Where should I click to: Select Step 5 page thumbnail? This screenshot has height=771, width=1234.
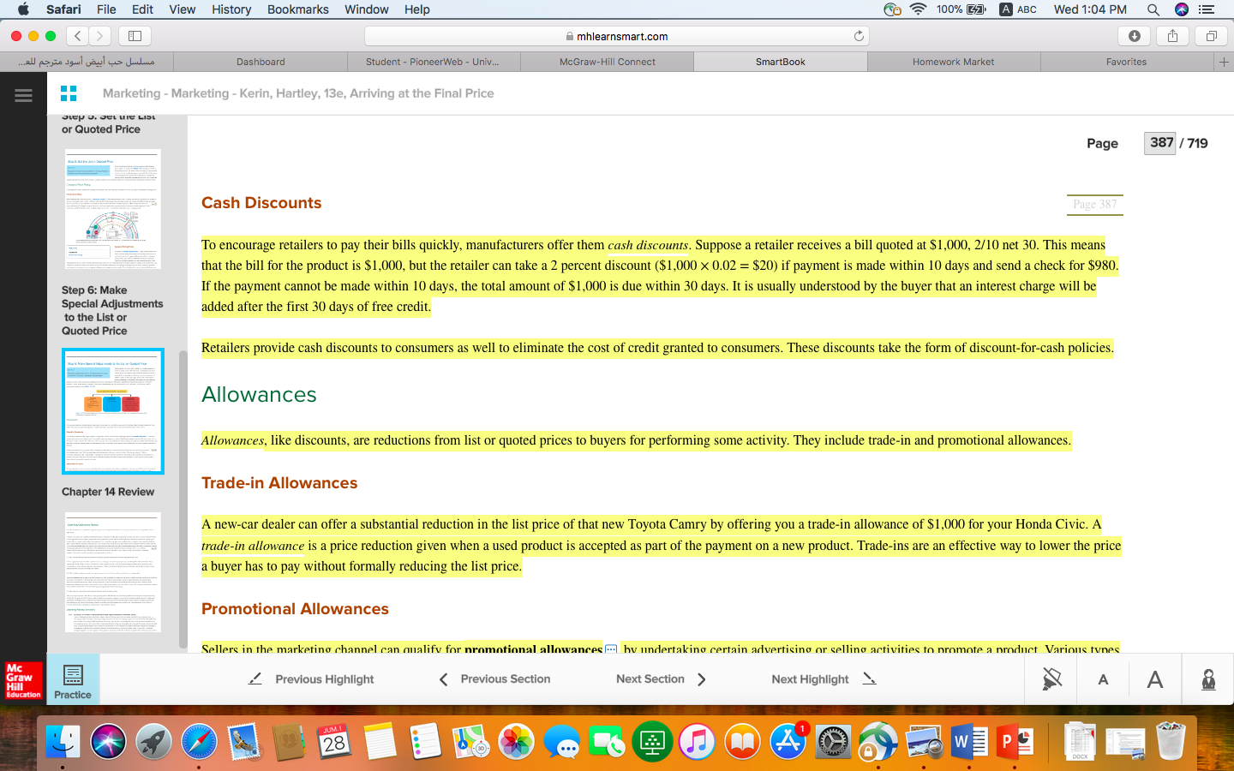point(113,209)
